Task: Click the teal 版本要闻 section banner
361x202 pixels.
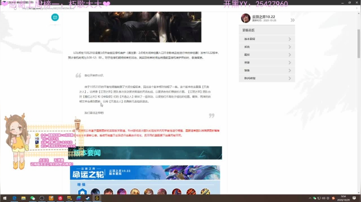Action: tap(145, 153)
